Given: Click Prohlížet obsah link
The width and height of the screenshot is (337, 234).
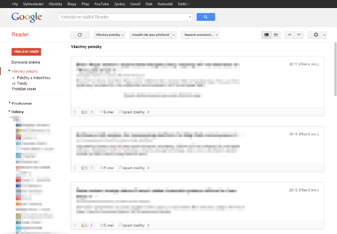Looking at the screenshot, I should pyautogui.click(x=24, y=89).
